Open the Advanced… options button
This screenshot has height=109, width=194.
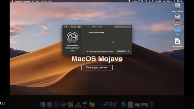click(121, 51)
